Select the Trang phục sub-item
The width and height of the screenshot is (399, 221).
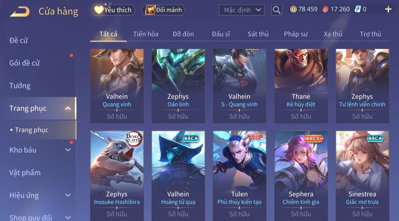click(x=32, y=130)
